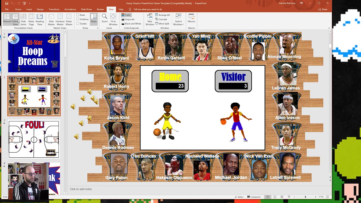361x203 pixels.
Task: Click the Kobe Bryant player hoop
Action: tap(117, 46)
